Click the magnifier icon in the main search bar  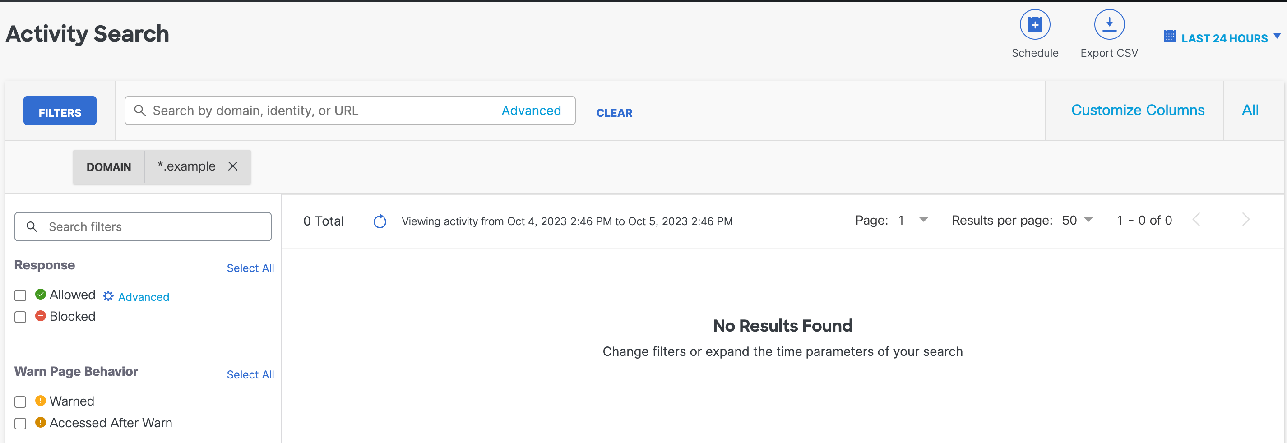coord(140,111)
